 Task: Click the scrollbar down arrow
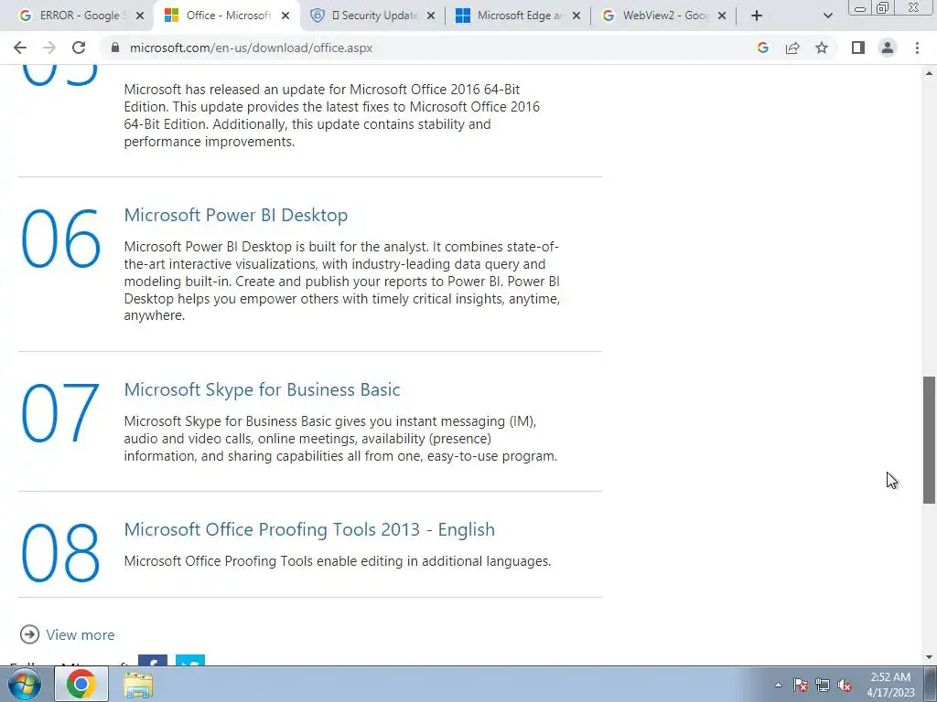tap(929, 657)
